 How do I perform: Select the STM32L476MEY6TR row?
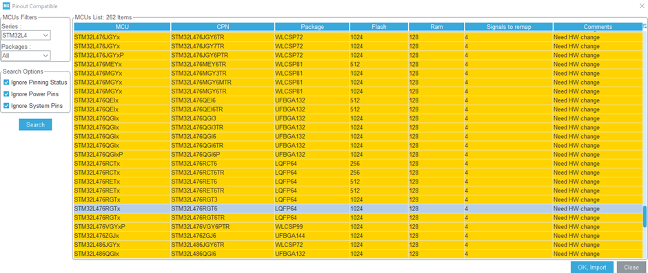tap(358, 65)
